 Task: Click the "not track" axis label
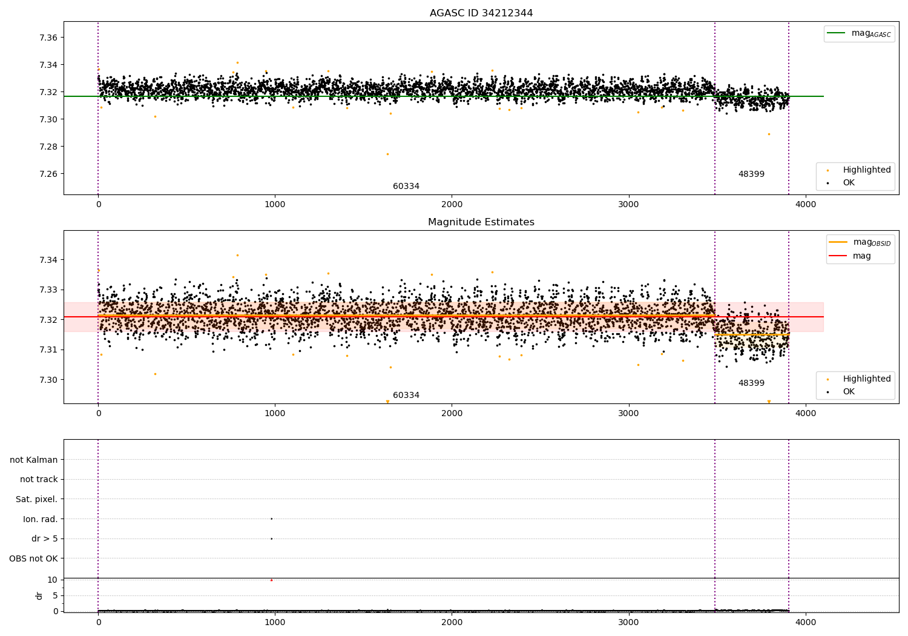[x=39, y=480]
